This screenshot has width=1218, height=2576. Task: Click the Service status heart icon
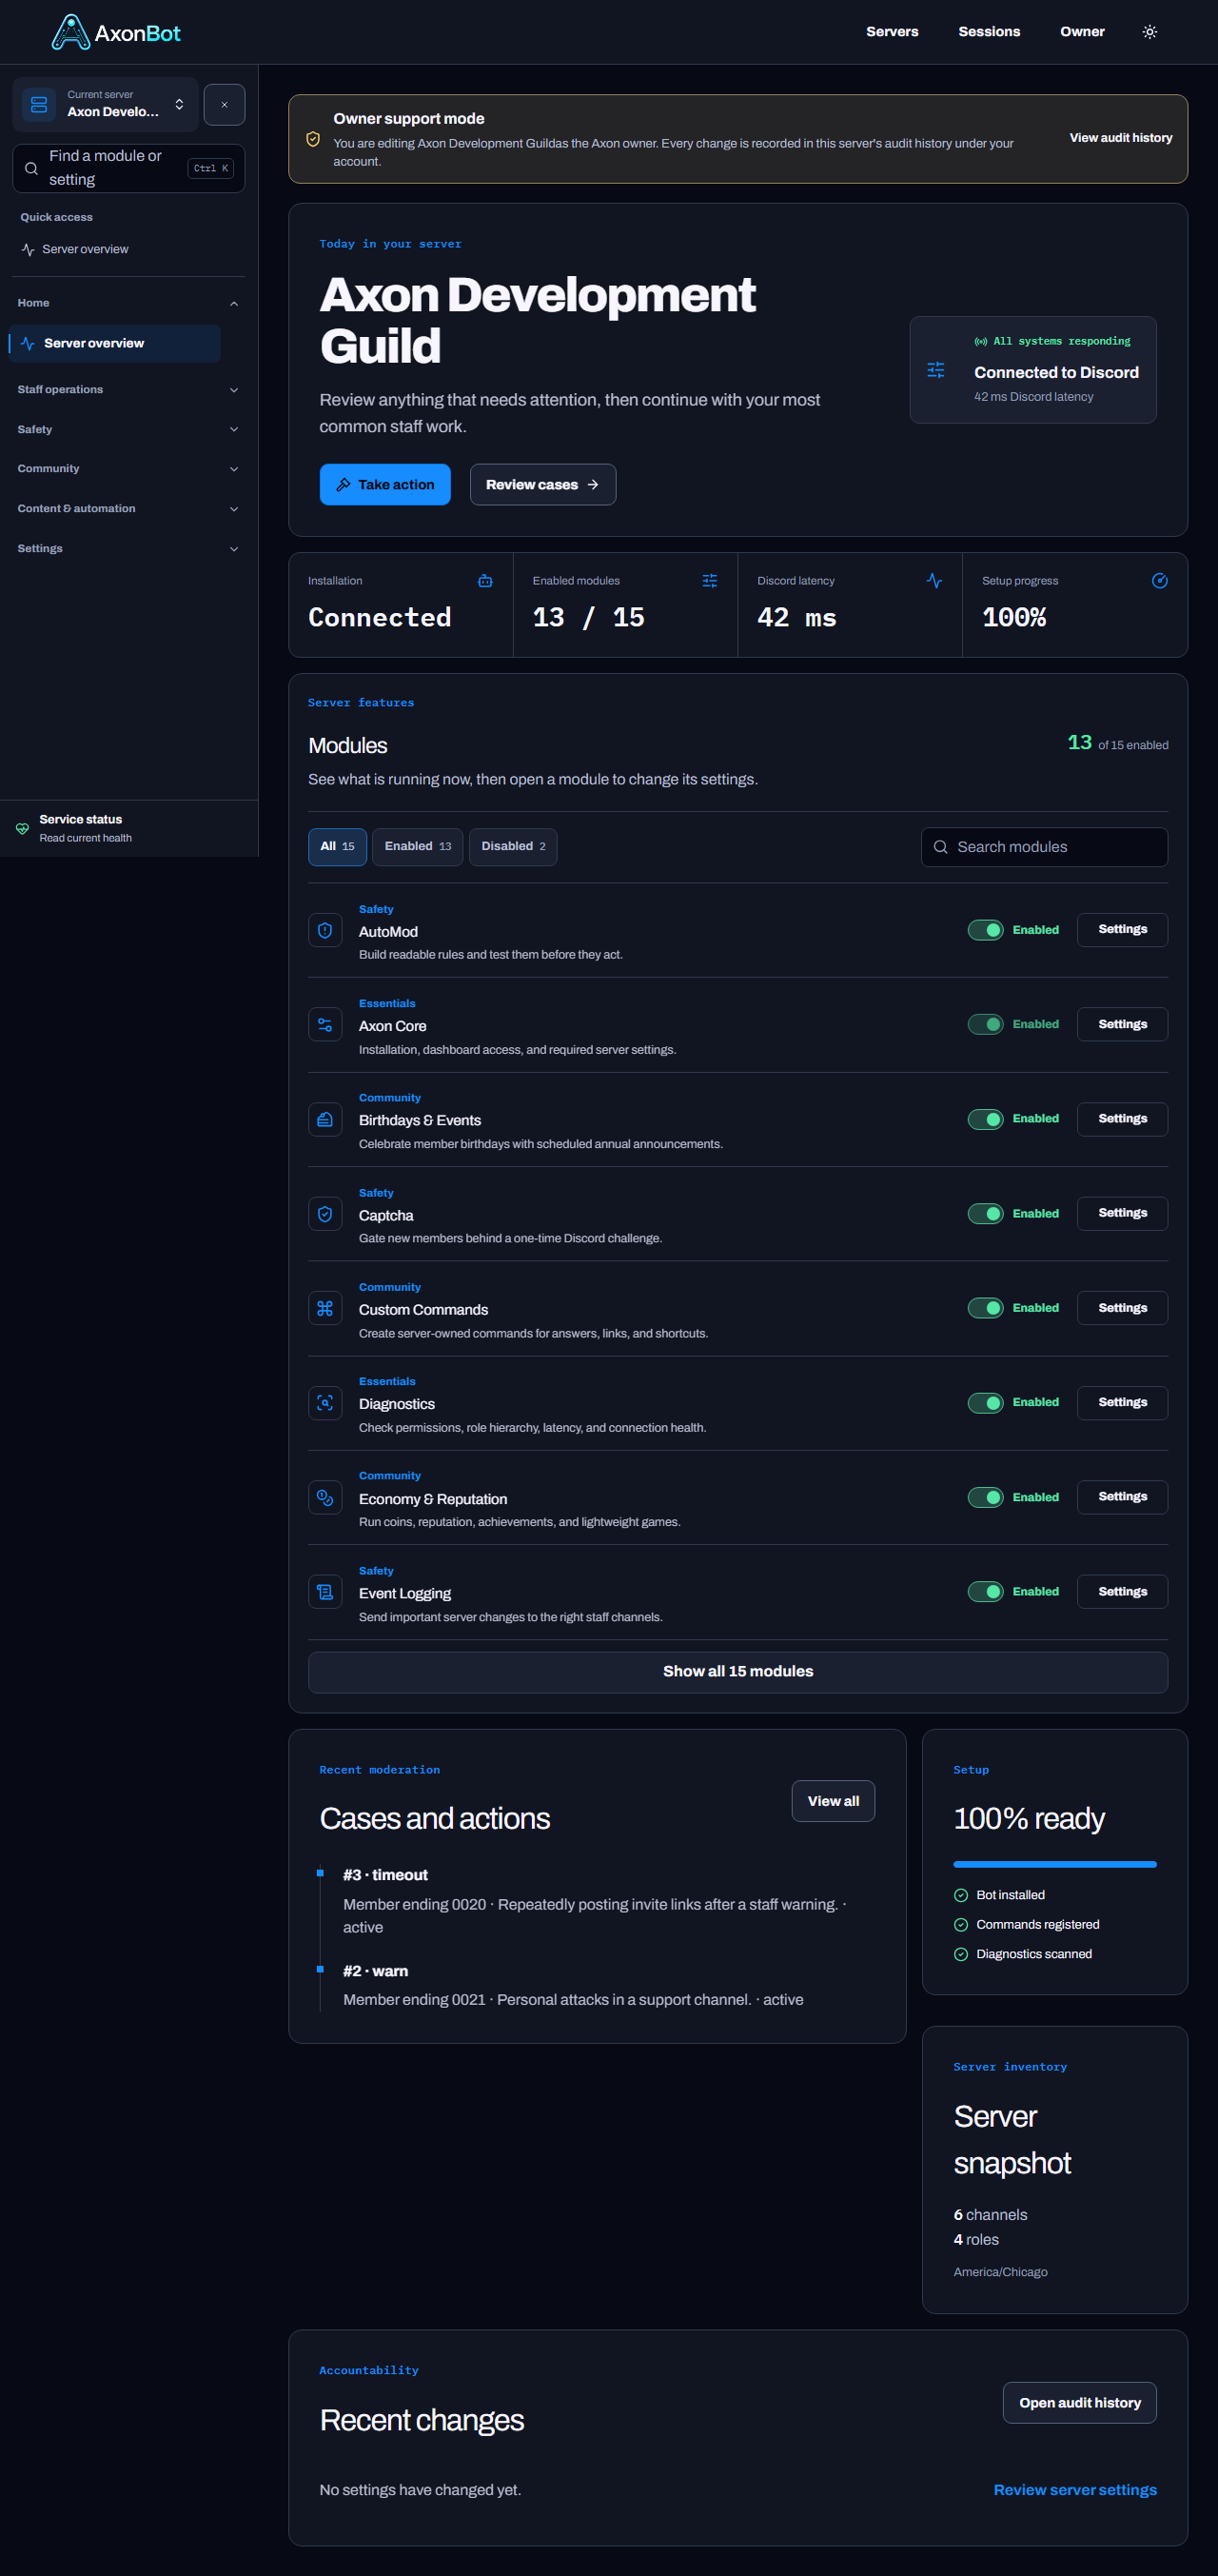[22, 828]
